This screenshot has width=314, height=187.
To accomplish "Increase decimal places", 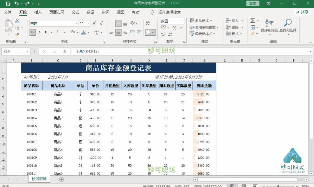I will [163, 34].
